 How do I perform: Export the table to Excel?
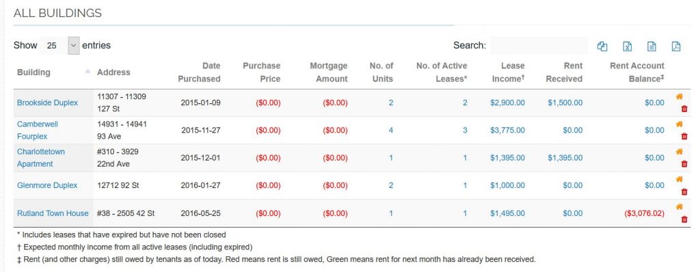(627, 46)
